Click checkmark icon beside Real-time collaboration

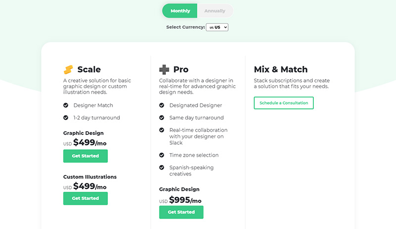(162, 130)
